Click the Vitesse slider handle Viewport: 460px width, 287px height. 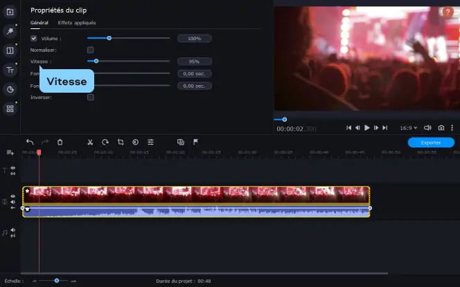click(96, 62)
